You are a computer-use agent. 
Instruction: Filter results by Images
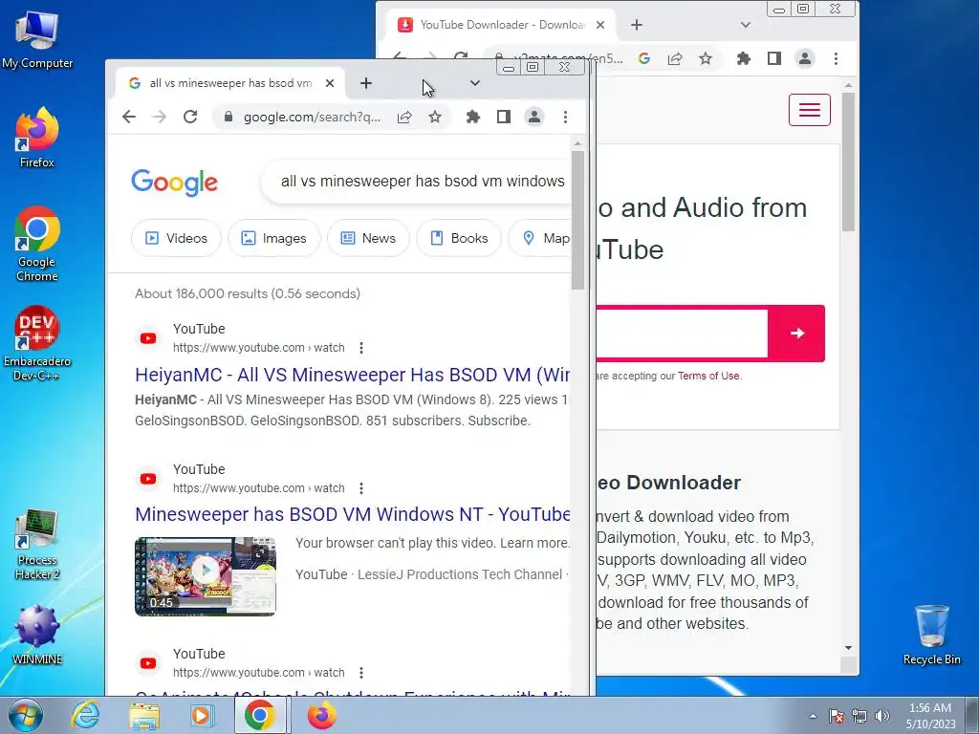273,238
